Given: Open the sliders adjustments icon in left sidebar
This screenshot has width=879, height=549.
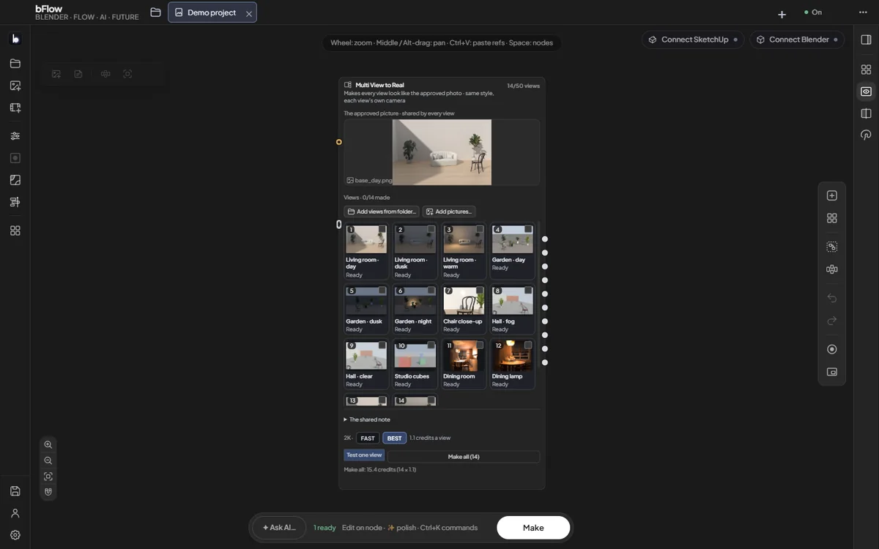Looking at the screenshot, I should 15,136.
